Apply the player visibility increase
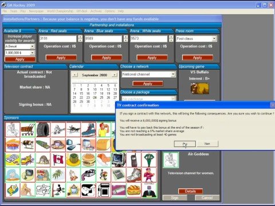The height and width of the screenshot is (206, 275). [x=20, y=60]
